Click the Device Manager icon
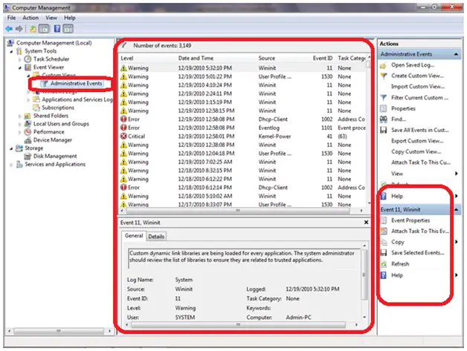The height and width of the screenshot is (351, 467). point(28,140)
